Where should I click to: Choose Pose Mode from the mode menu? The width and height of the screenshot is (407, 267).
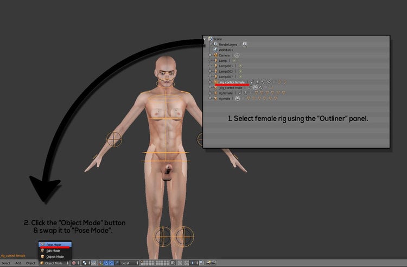[55, 245]
